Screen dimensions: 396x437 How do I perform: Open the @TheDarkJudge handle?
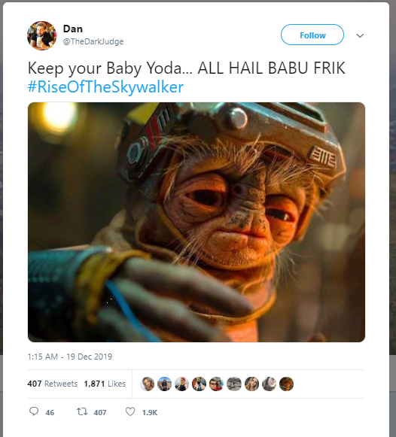point(93,41)
